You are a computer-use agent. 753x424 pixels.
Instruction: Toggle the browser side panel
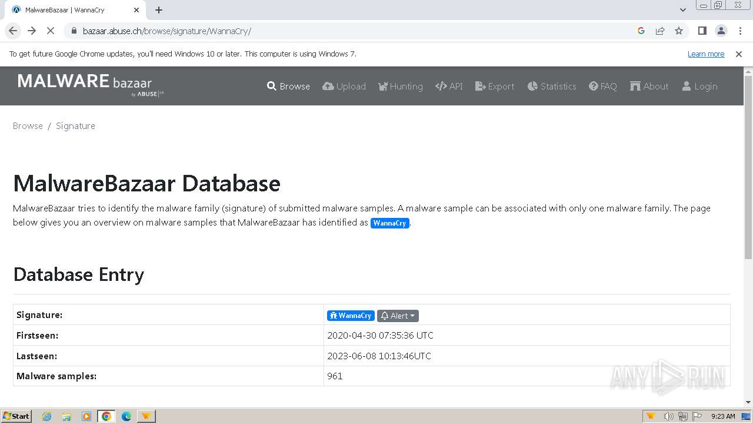point(702,31)
